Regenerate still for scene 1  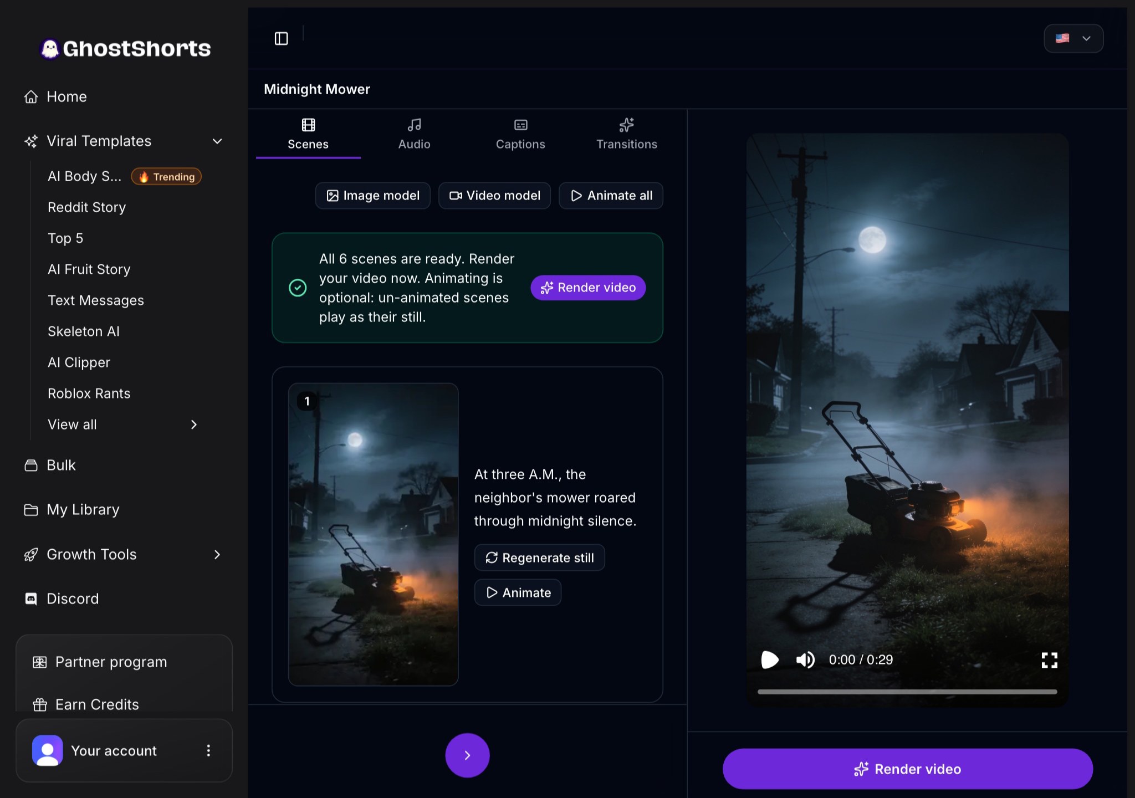[x=539, y=557]
